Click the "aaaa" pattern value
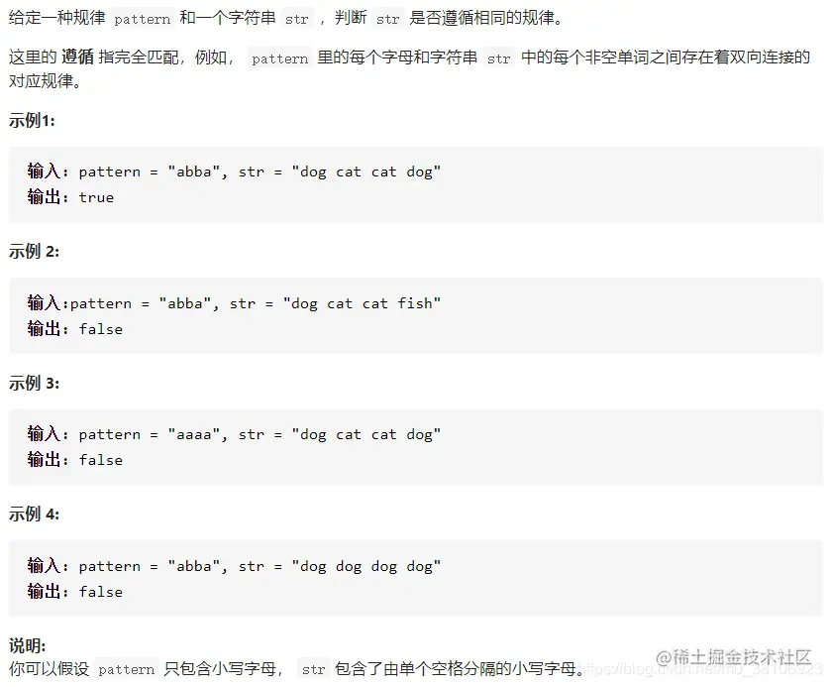This screenshot has width=832, height=687. click(x=194, y=435)
